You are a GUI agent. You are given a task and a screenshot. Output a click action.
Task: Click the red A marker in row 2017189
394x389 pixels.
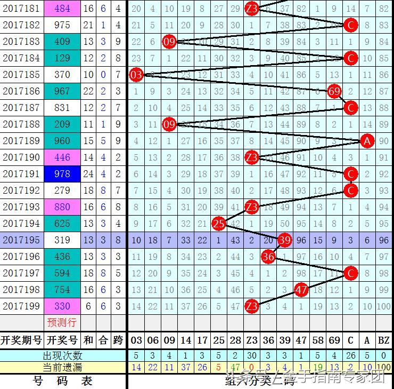tap(367, 141)
